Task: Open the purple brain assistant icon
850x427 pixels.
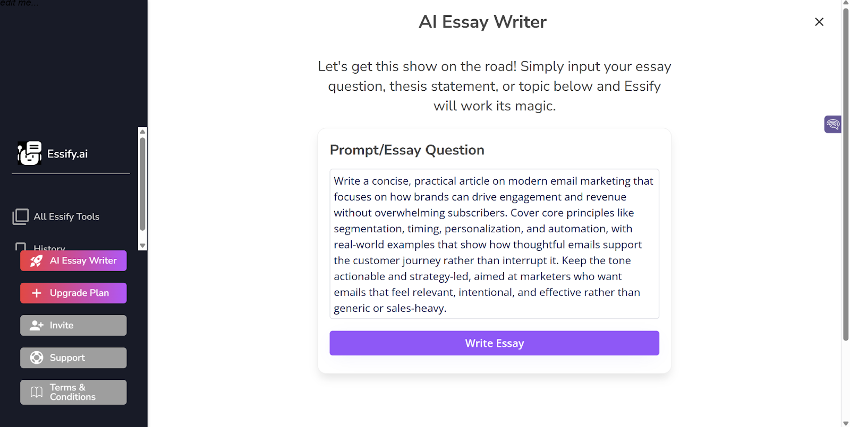Action: 832,124
